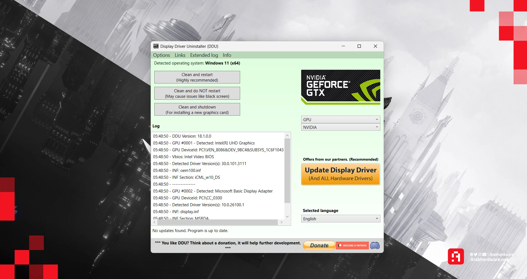Select the log line containing PCI\VEN_8086
This screenshot has height=279, width=527.
click(218, 150)
